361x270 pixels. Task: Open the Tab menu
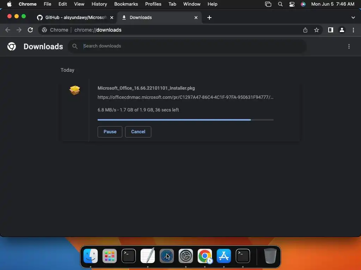[x=172, y=4]
